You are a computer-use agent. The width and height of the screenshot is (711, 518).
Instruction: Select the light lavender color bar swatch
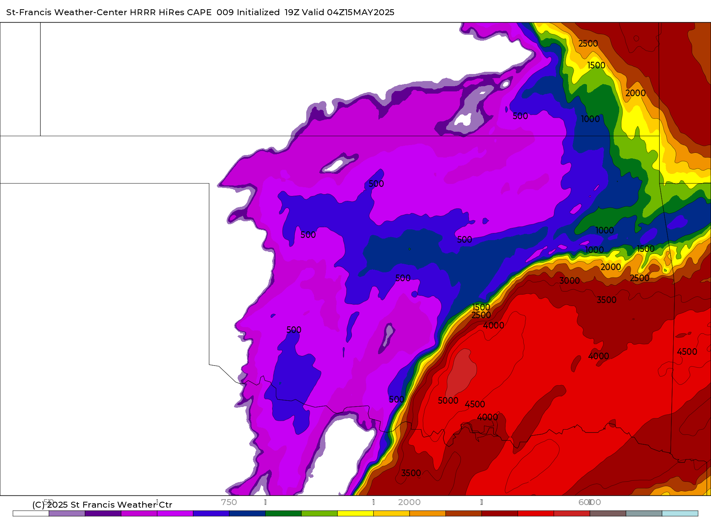67,514
